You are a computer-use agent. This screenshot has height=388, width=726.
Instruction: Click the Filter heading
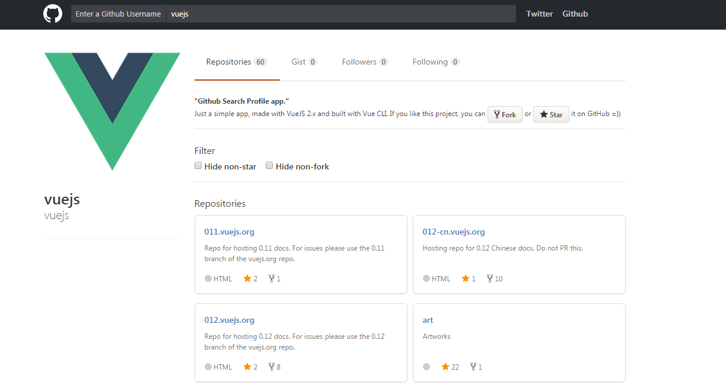(x=205, y=150)
